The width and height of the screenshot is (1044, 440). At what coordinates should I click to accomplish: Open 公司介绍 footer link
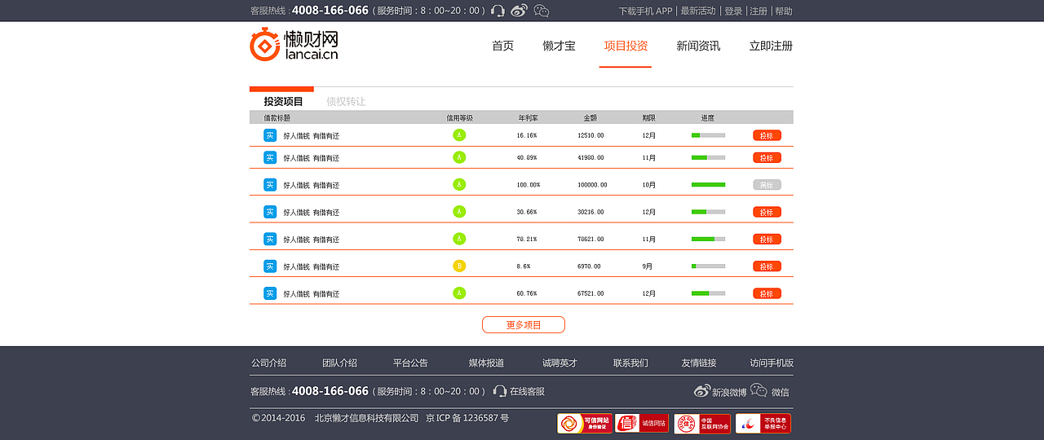coord(268,363)
